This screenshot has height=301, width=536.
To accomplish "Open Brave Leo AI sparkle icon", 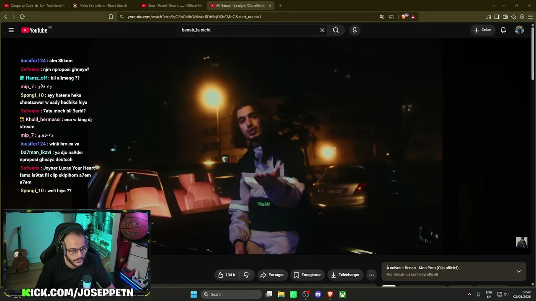I will [x=514, y=17].
